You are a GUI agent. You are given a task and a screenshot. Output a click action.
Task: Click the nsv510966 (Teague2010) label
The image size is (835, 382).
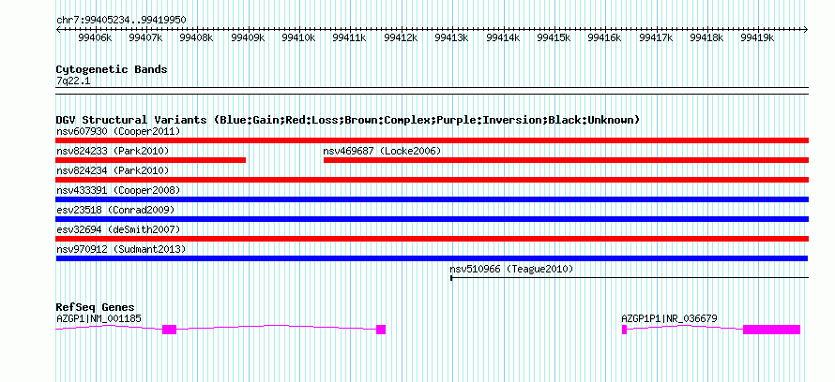511,270
